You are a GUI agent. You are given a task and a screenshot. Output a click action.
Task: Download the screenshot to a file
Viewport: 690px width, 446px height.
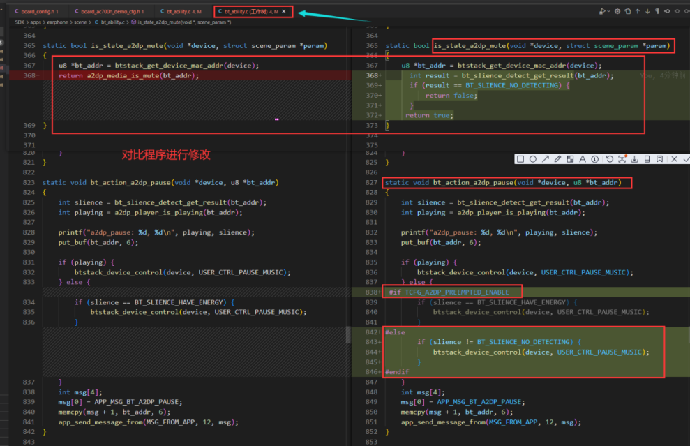[635, 159]
